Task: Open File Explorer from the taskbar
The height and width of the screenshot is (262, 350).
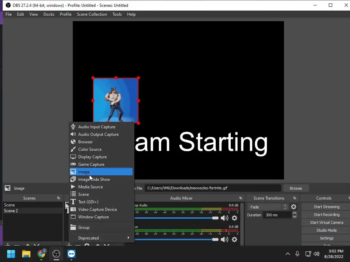Action: [26, 254]
